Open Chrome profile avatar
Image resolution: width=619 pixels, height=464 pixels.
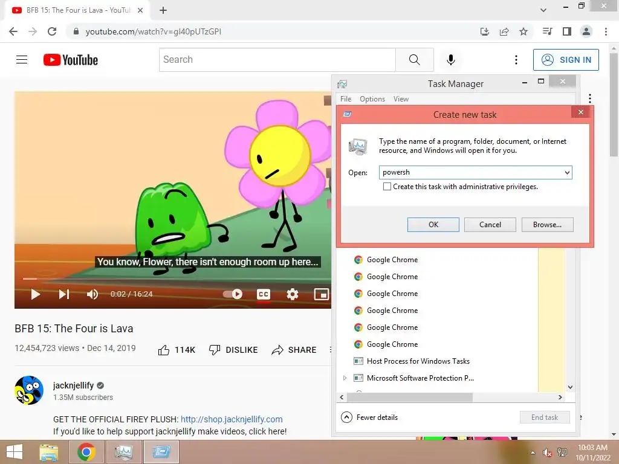pyautogui.click(x=586, y=31)
